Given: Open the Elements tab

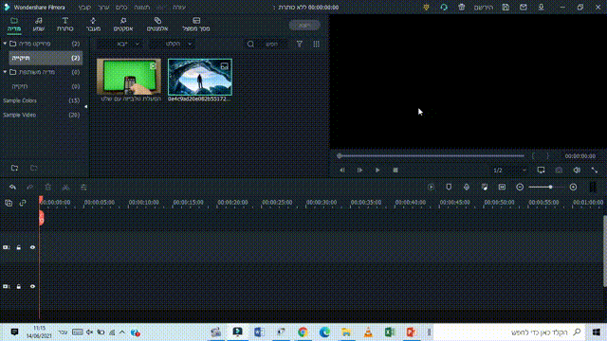Looking at the screenshot, I should click(157, 24).
